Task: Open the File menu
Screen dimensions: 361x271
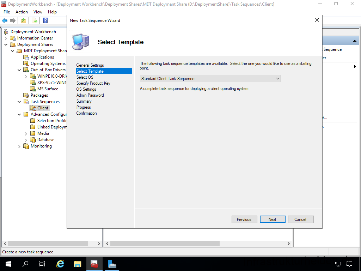Action: coord(7,12)
